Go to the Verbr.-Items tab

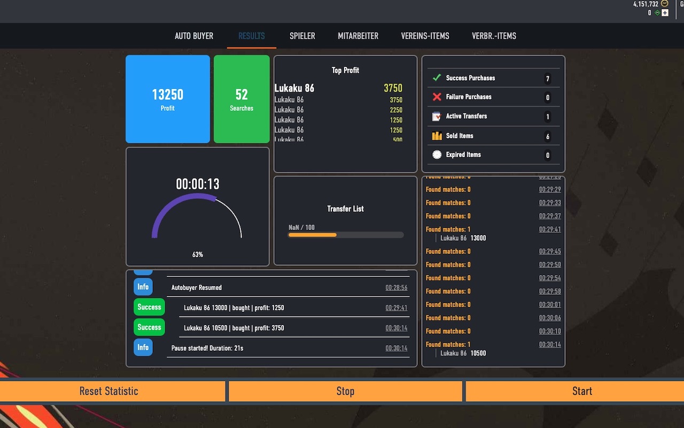494,36
